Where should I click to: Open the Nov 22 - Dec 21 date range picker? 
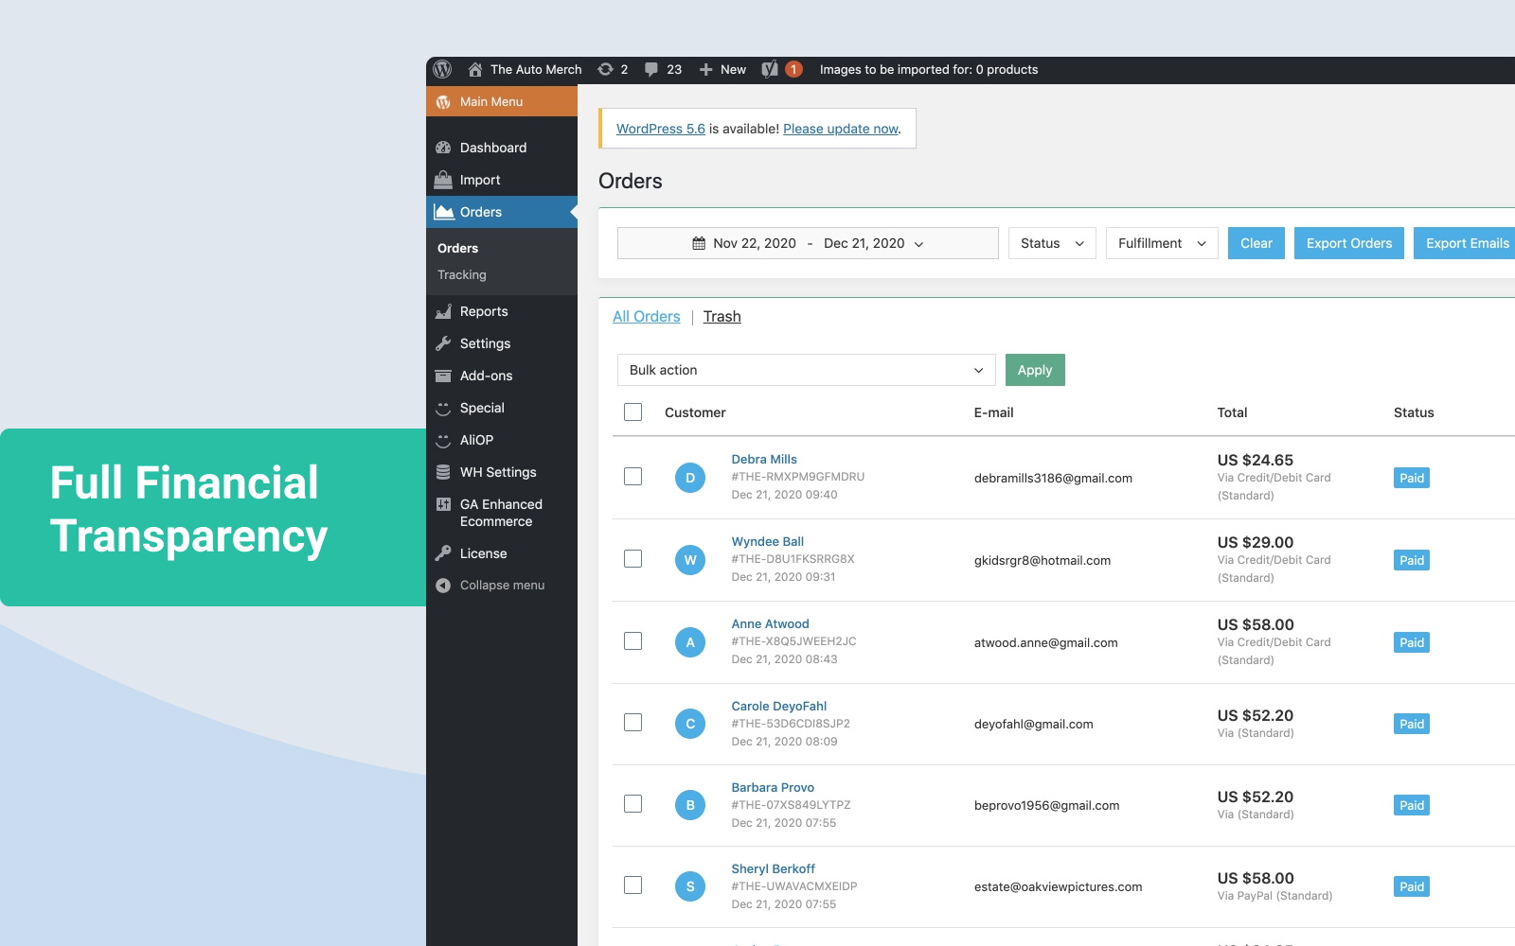pyautogui.click(x=808, y=243)
